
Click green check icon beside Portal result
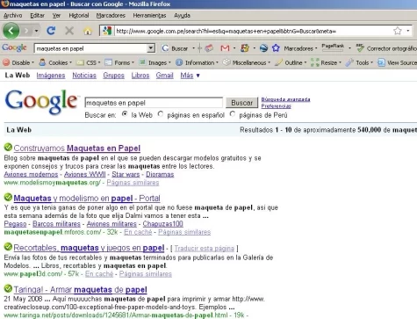tap(8, 197)
